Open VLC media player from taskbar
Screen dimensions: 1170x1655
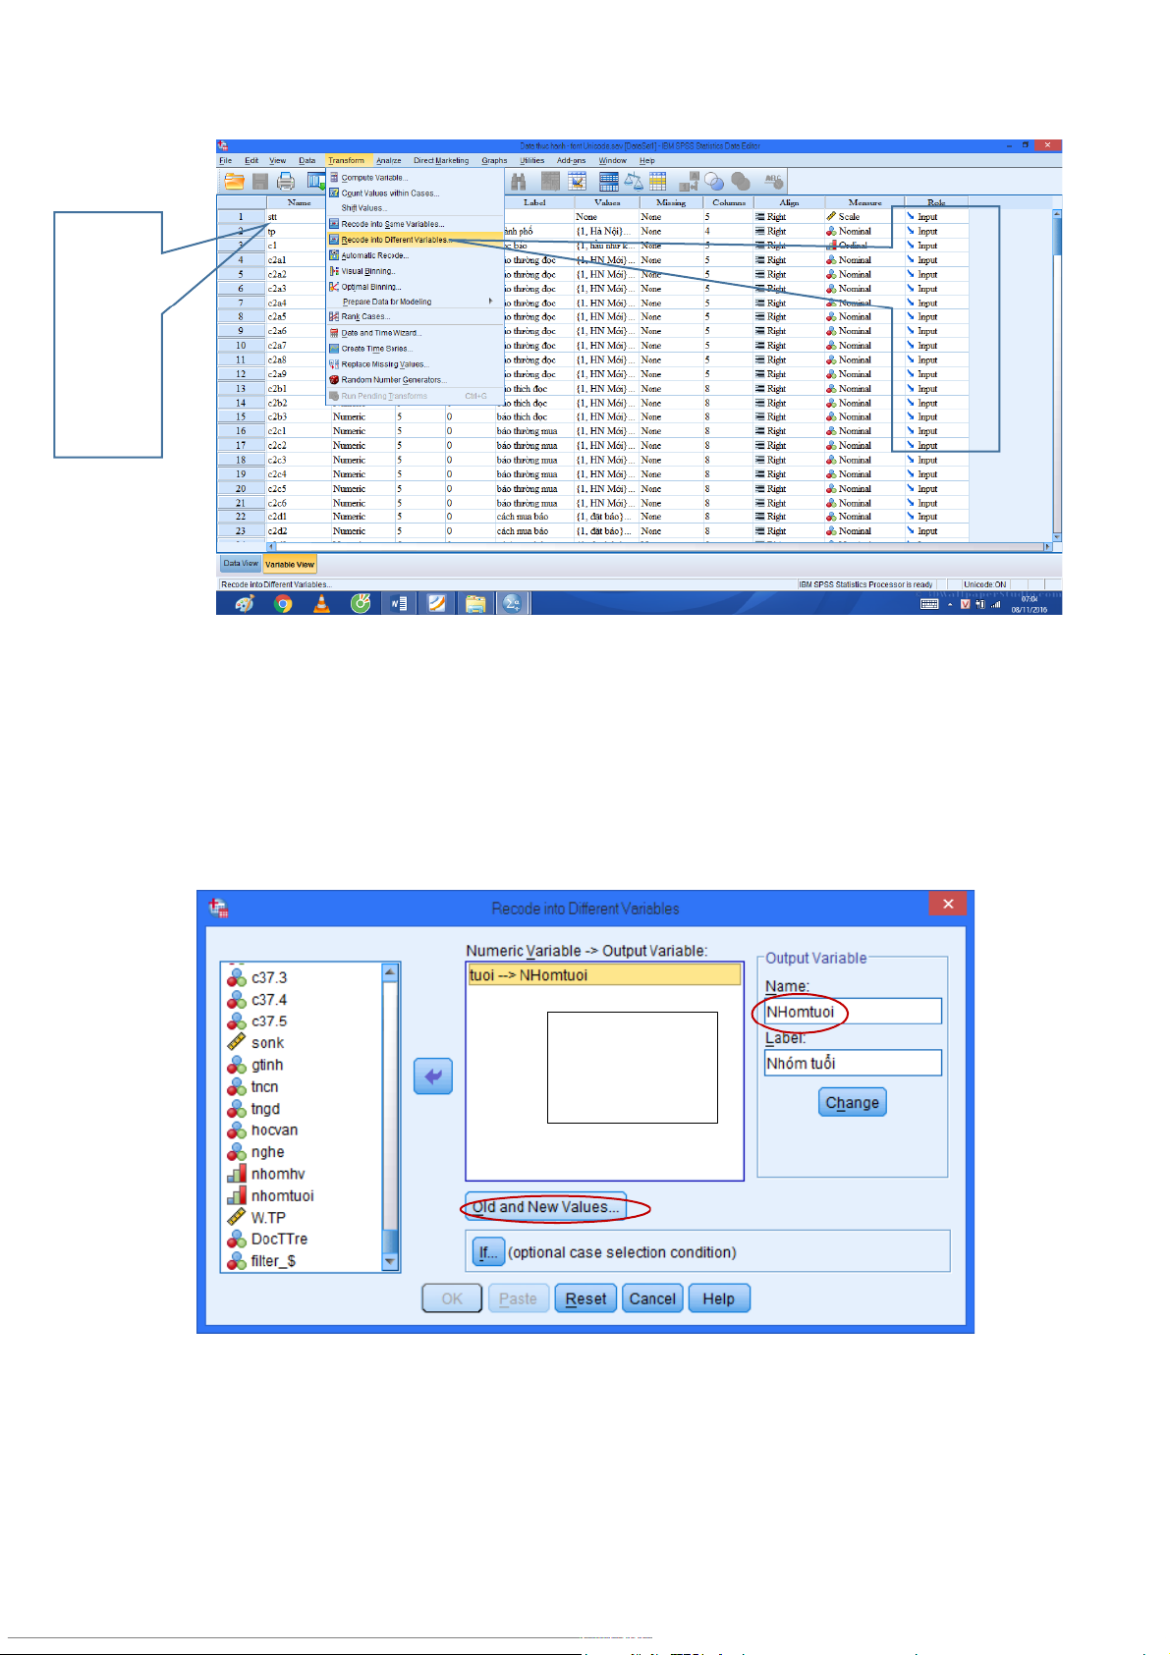321,604
